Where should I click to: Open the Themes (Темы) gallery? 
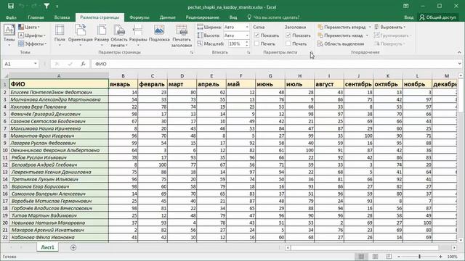pos(9,36)
